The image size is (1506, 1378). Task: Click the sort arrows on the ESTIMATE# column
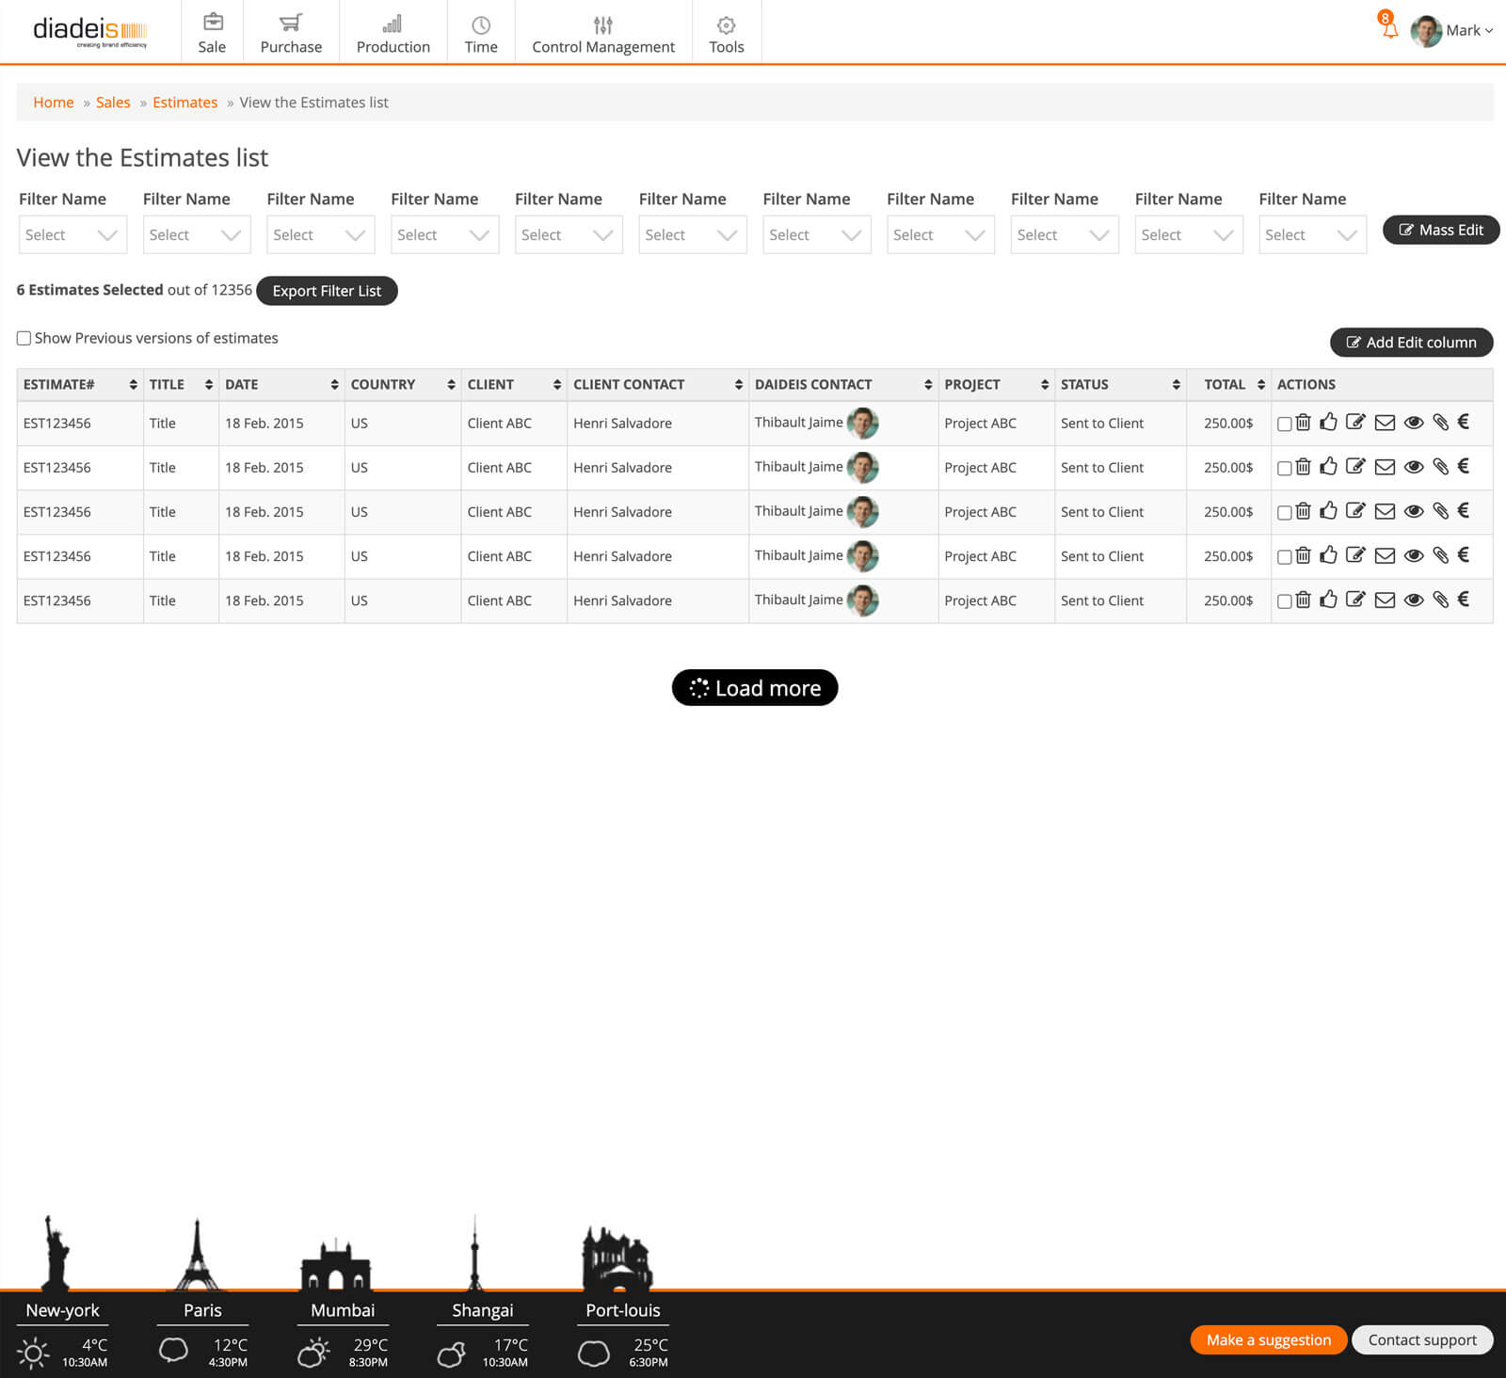[x=133, y=385]
